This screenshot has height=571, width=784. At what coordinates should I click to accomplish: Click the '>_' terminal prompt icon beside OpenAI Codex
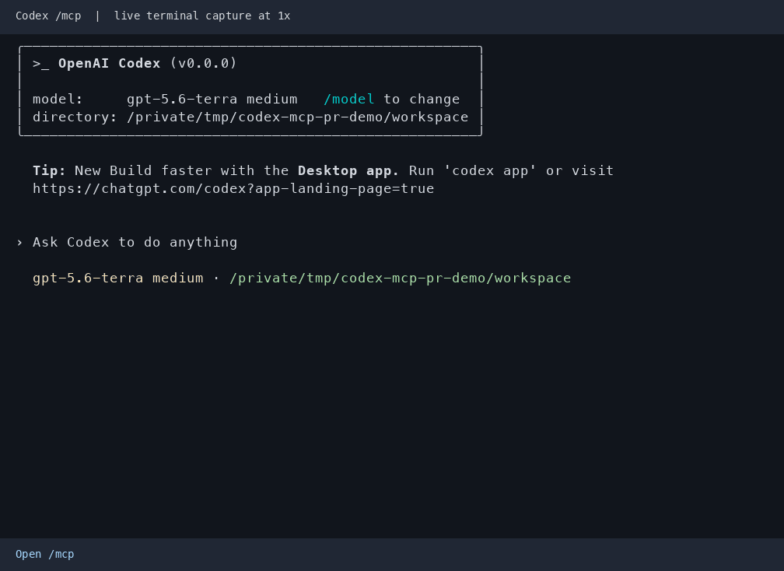[41, 64]
